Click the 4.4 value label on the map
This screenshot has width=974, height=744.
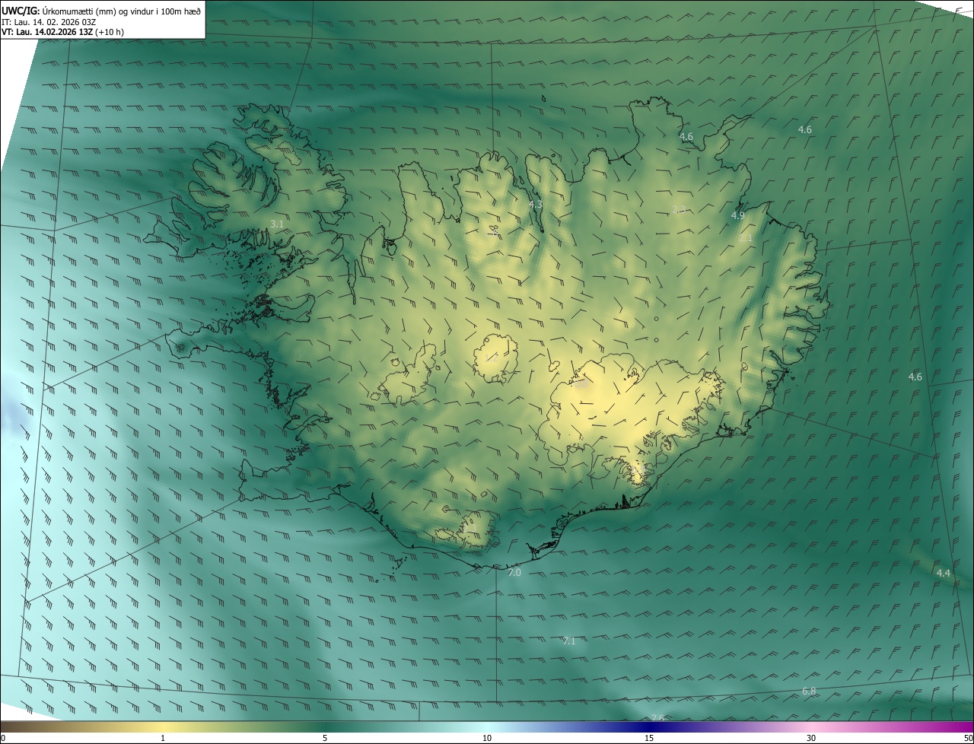coord(944,573)
